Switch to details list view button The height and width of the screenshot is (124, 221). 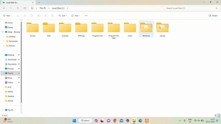coord(215,115)
